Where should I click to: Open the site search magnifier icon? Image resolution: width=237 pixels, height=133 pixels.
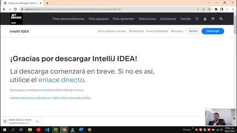(197, 19)
